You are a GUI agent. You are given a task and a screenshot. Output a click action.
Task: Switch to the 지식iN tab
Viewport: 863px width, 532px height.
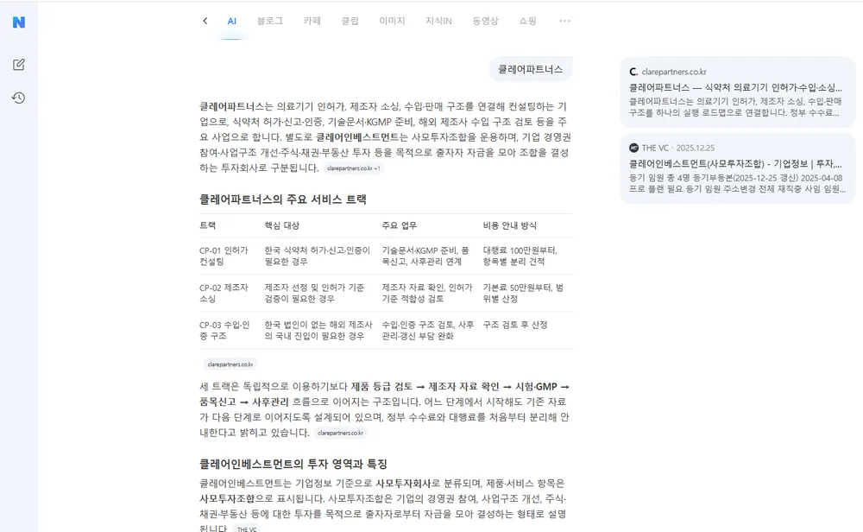pyautogui.click(x=438, y=21)
